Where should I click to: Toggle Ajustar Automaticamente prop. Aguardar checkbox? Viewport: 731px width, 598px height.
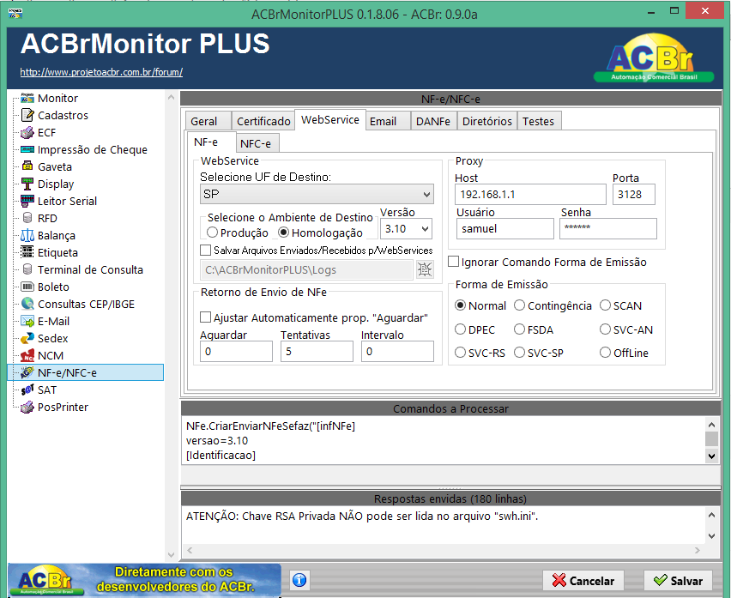205,317
